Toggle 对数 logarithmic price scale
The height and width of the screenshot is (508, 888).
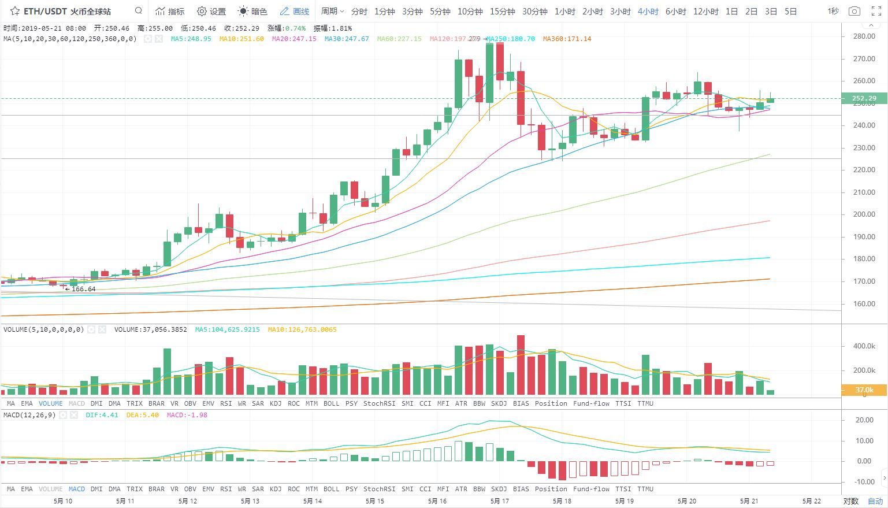(850, 501)
